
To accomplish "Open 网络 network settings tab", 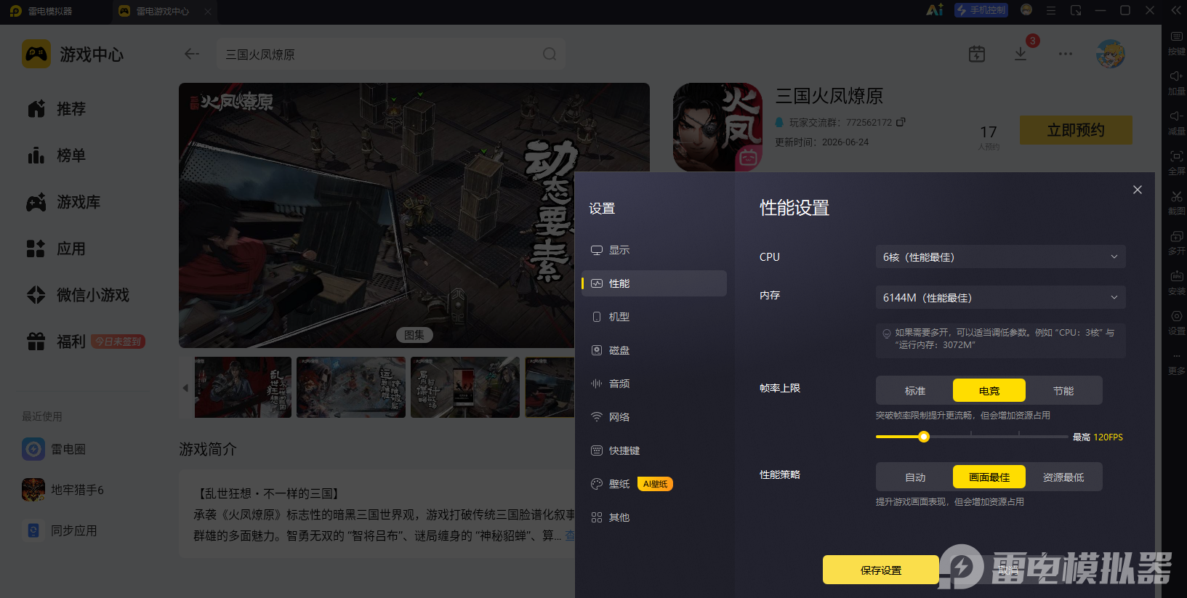I will click(x=654, y=417).
